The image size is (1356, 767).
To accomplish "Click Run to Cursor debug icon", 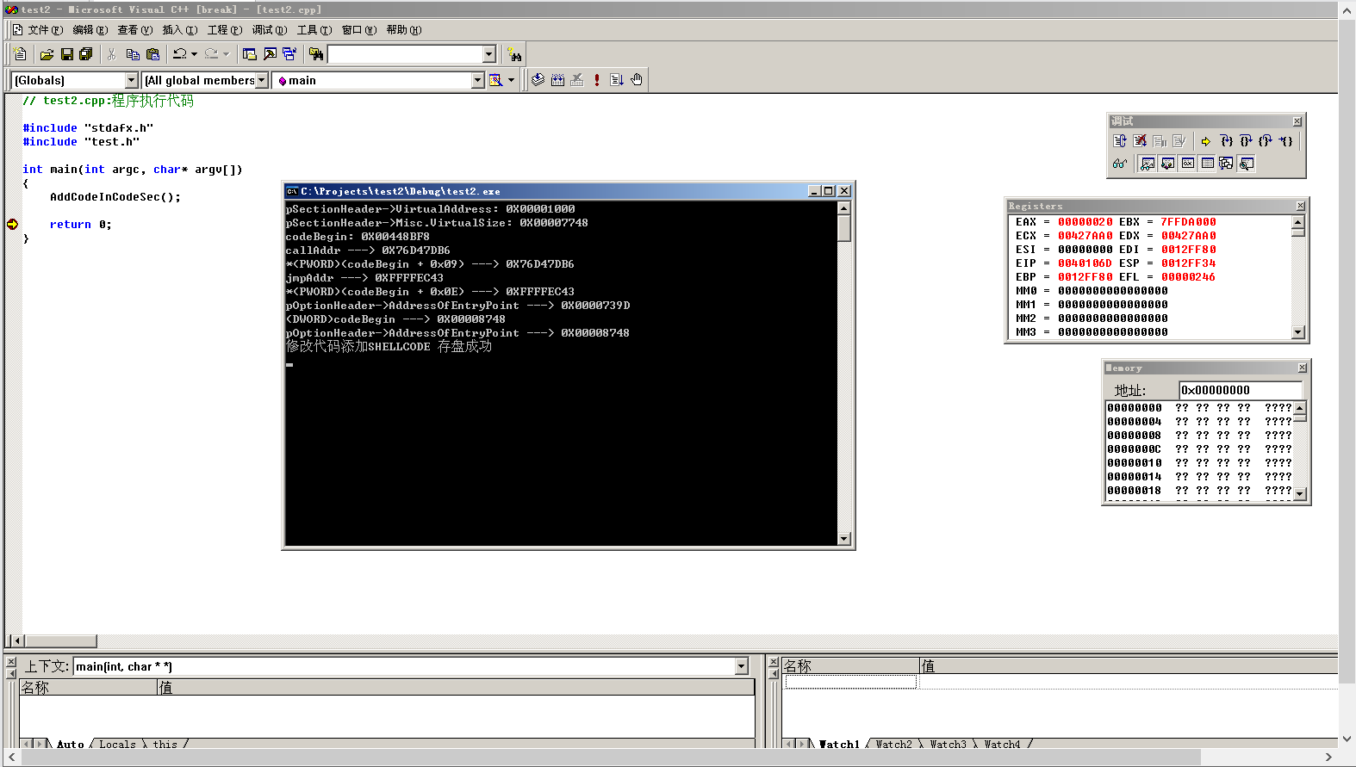I will pyautogui.click(x=1285, y=141).
